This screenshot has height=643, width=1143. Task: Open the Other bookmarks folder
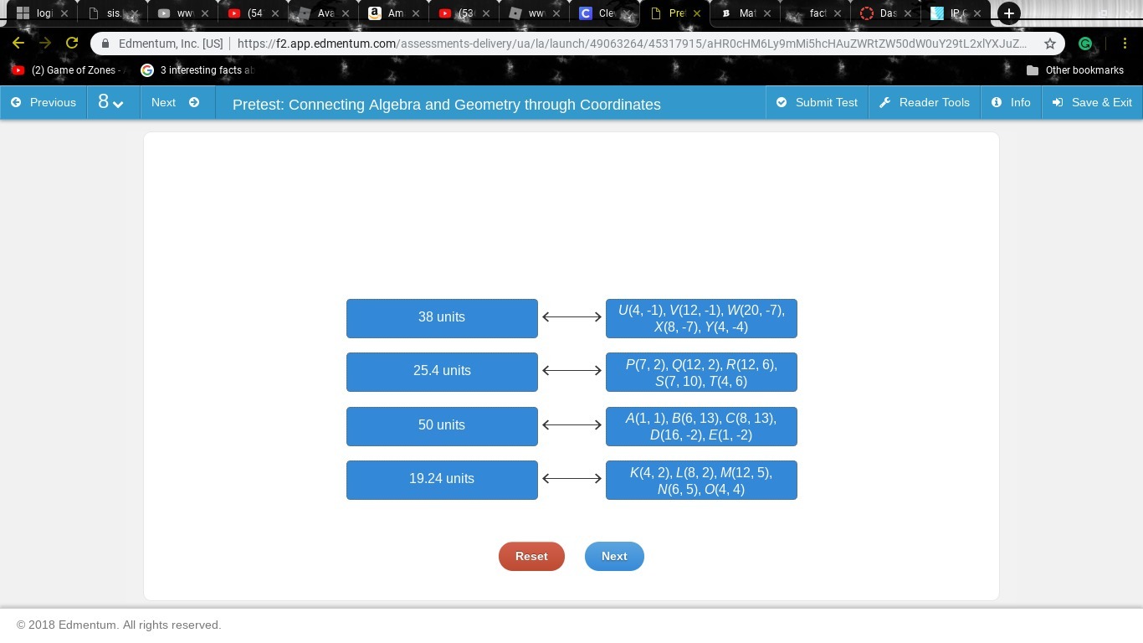1075,70
